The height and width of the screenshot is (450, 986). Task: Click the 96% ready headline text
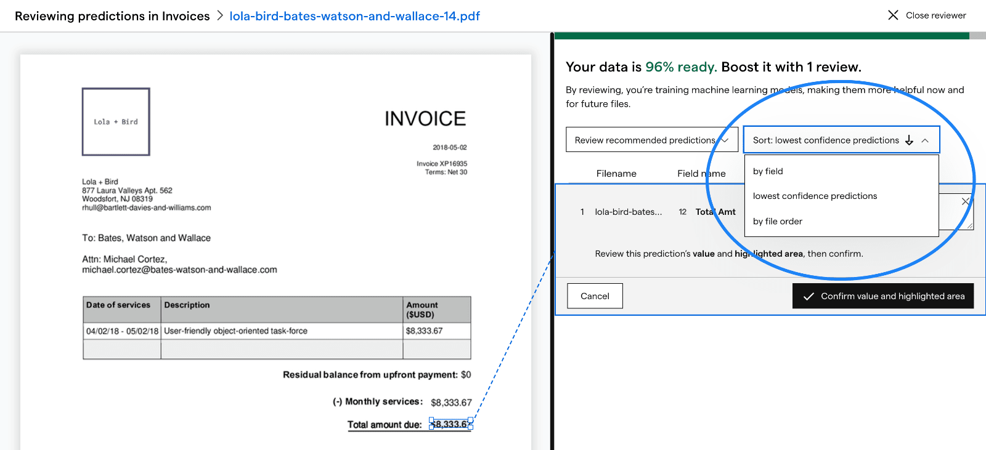point(681,66)
